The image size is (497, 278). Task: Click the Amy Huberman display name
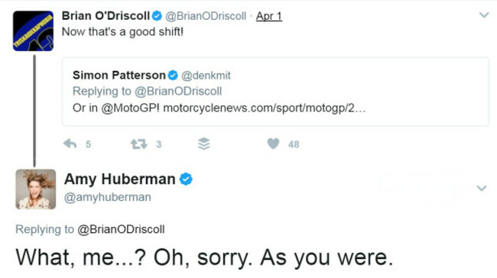coord(120,179)
